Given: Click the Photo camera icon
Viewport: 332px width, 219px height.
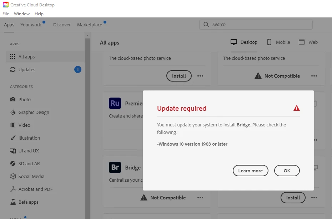Looking at the screenshot, I should (13, 99).
